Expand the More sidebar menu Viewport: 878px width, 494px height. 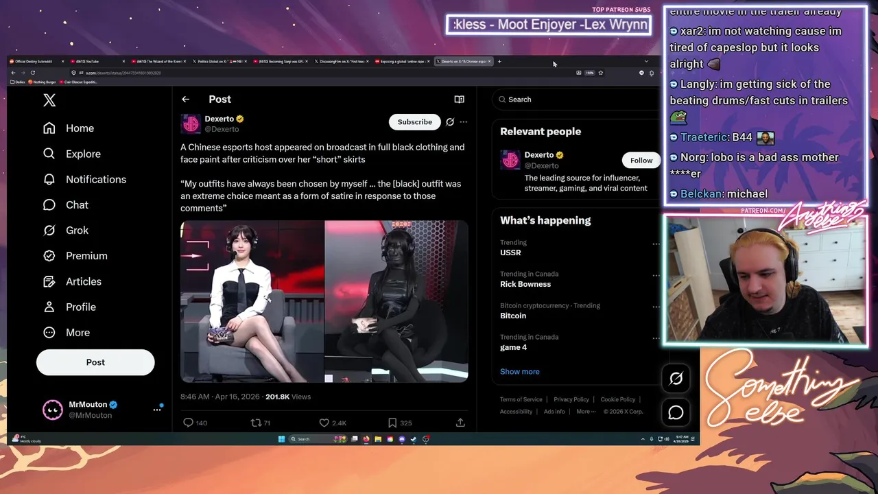coord(67,332)
